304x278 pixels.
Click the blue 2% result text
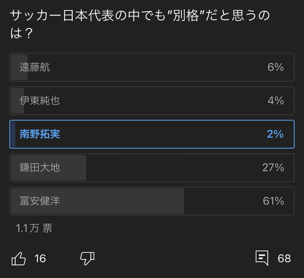(x=275, y=134)
